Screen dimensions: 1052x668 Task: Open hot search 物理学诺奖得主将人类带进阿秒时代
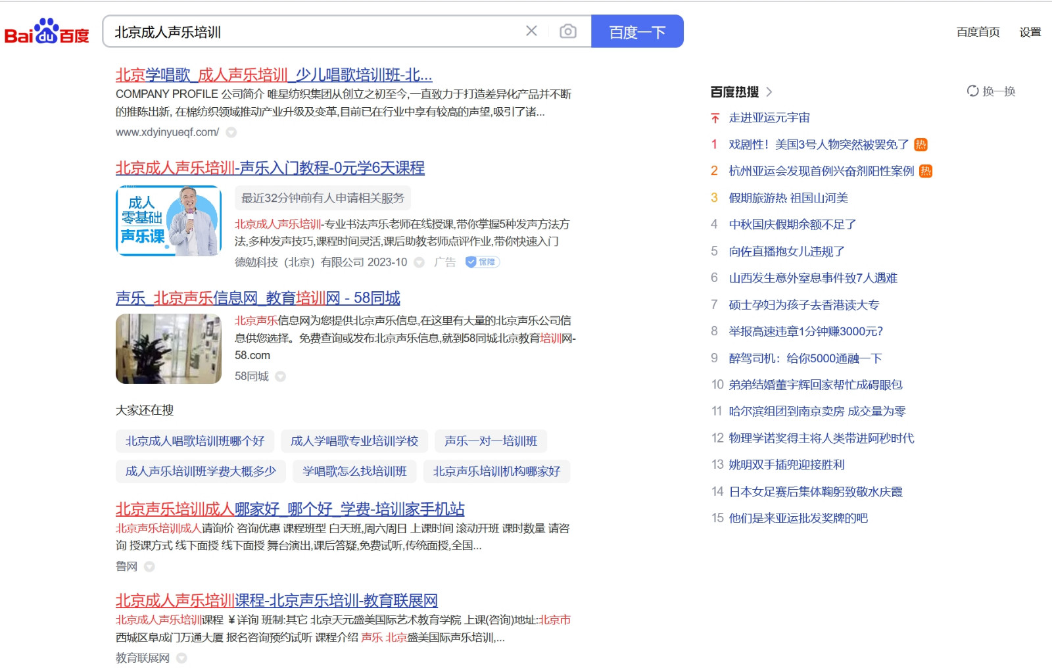tap(821, 438)
